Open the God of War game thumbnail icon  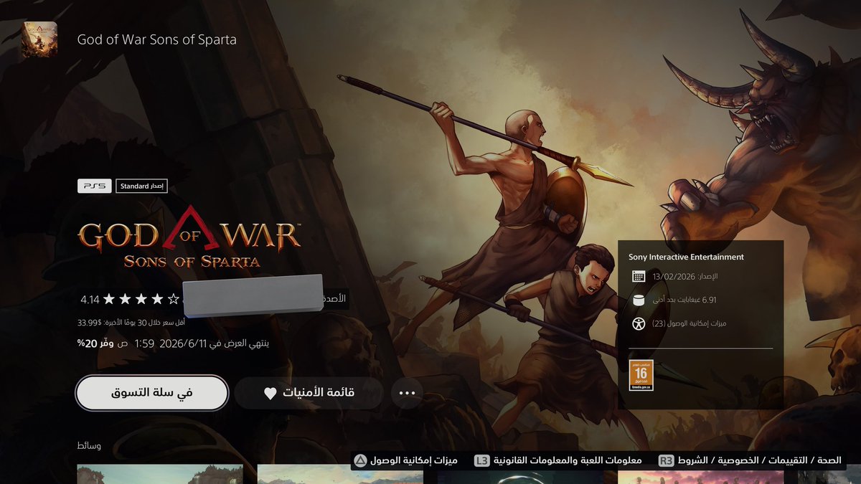point(39,39)
